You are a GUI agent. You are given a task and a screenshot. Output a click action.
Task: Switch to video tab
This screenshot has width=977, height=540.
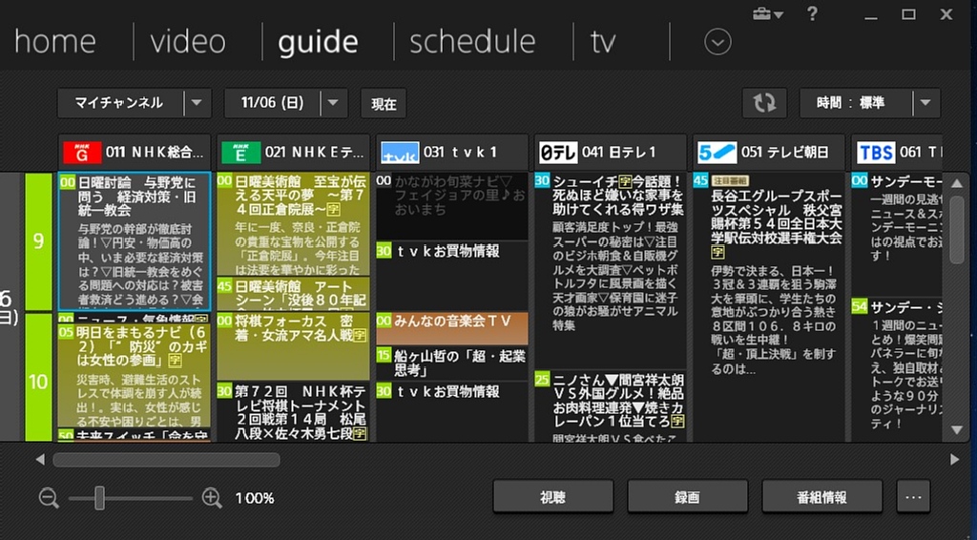click(x=188, y=42)
